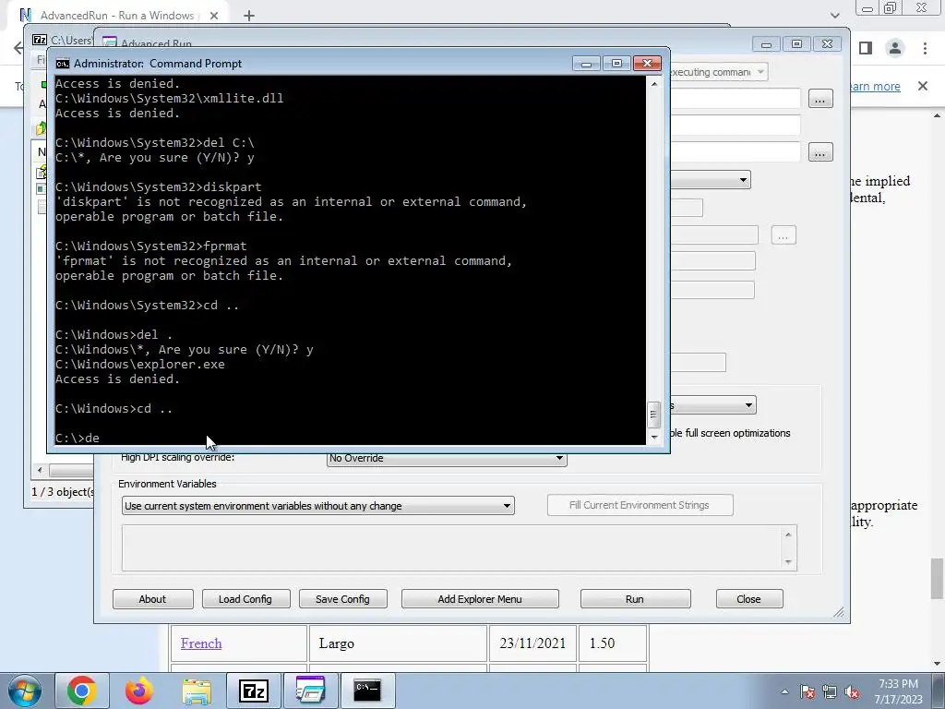Click the 1.50 version cell
945x709 pixels.
coord(613,643)
